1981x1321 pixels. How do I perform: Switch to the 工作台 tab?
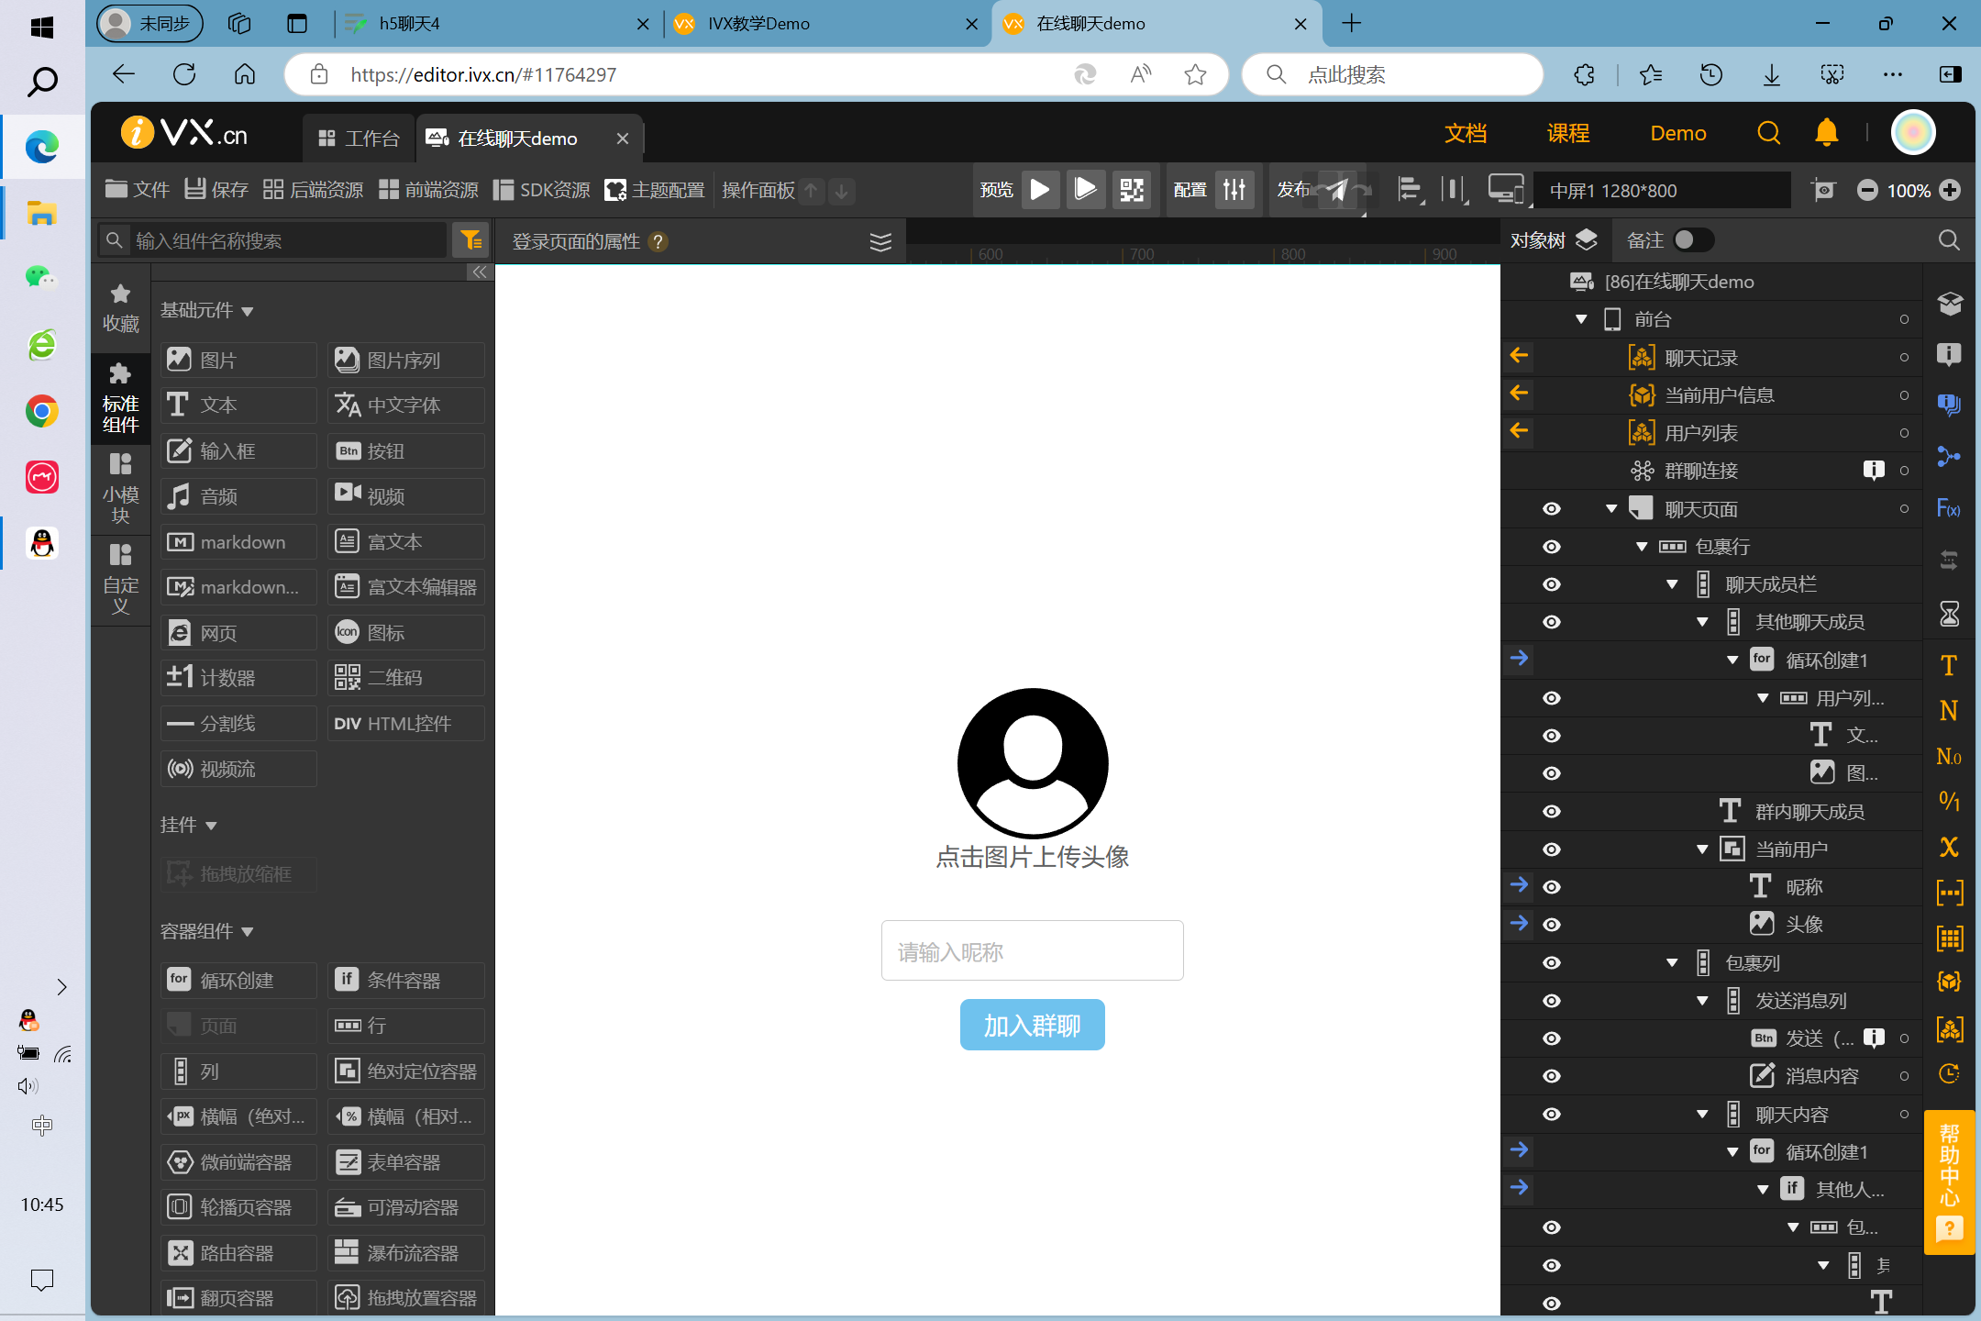pos(359,138)
